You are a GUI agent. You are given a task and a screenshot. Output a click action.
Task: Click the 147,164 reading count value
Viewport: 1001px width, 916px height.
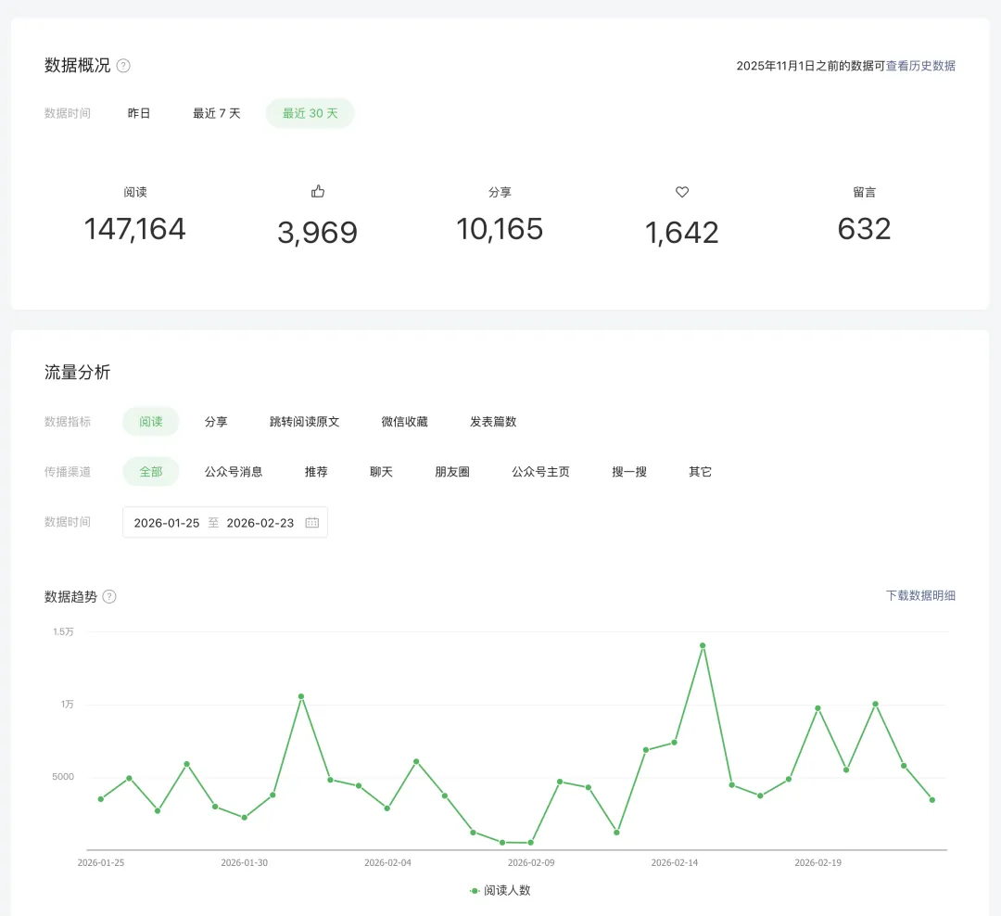pos(135,229)
